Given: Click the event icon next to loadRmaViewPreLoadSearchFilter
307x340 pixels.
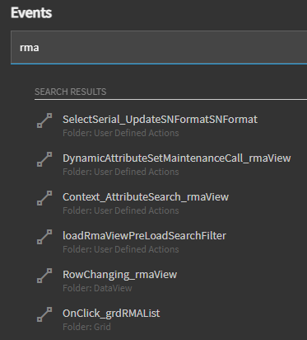Looking at the screenshot, I should click(44, 237).
